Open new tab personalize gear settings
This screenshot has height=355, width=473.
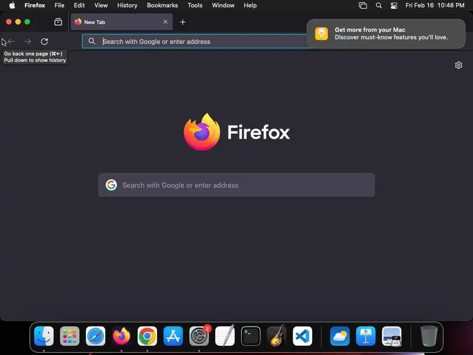(x=459, y=65)
